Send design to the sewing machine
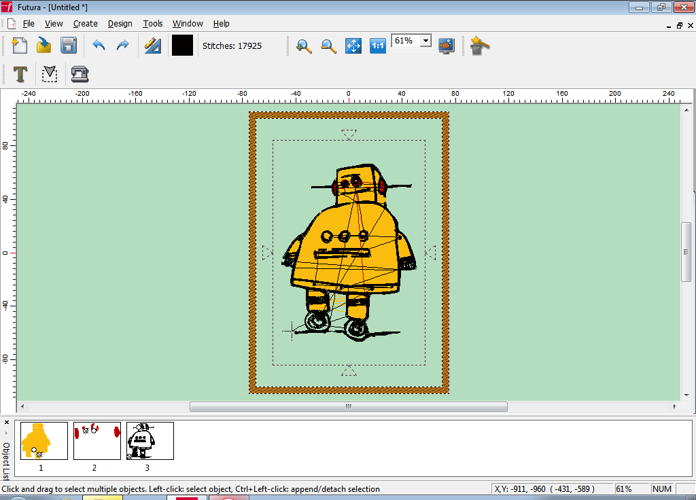 [80, 74]
